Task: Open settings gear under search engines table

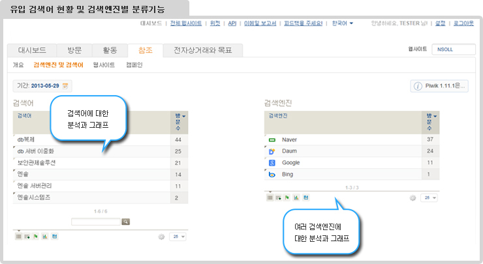Action: click(413, 198)
